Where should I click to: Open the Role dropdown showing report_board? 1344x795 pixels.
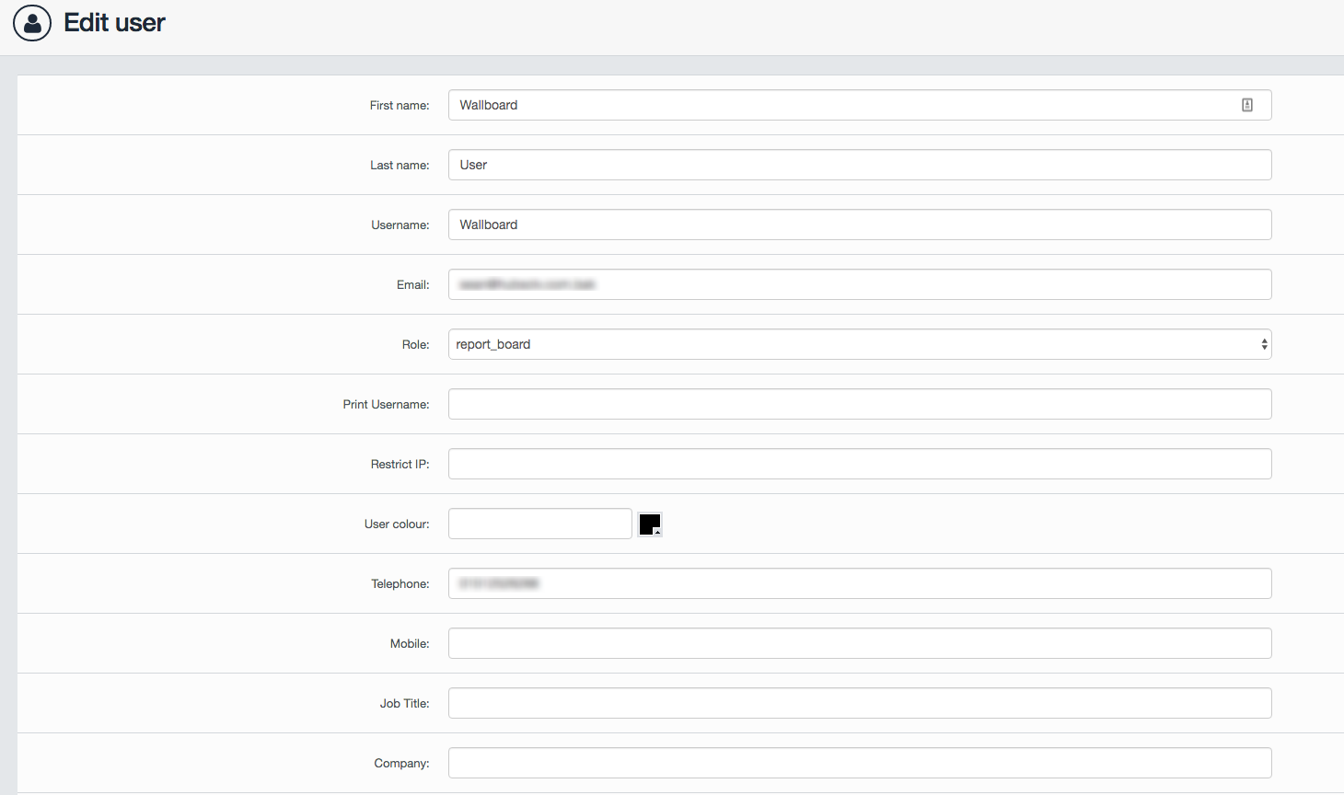pyautogui.click(x=859, y=344)
